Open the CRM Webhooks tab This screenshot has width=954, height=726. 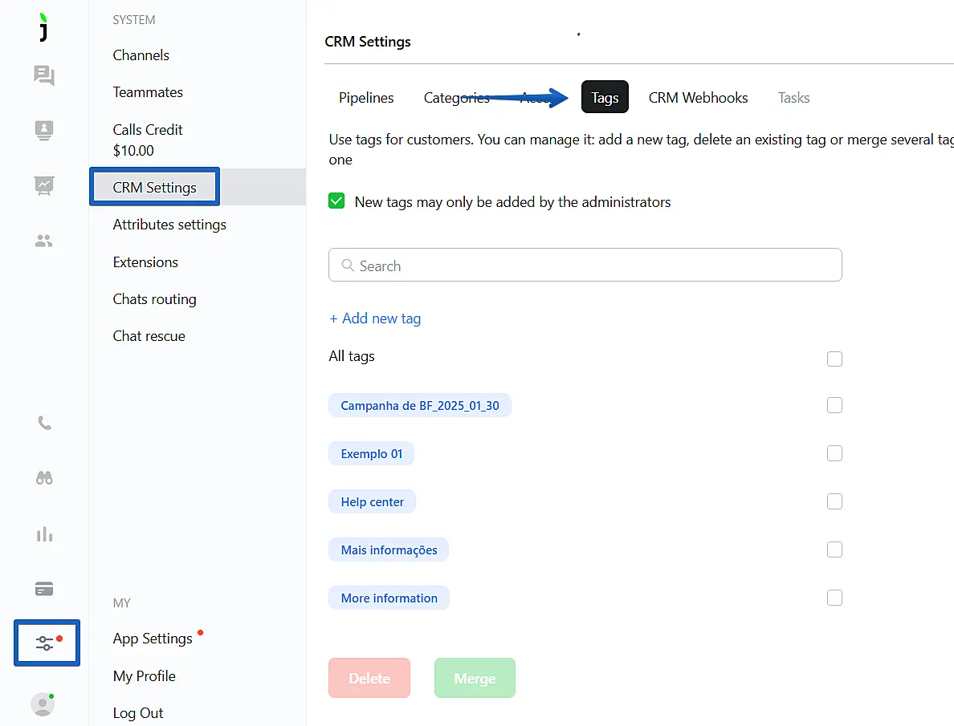698,98
